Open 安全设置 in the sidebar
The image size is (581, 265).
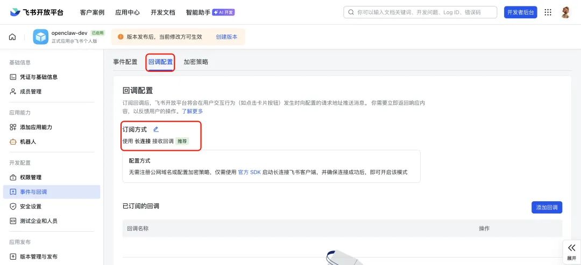31,206
